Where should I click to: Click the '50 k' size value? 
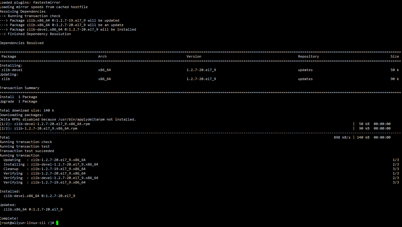click(395, 70)
